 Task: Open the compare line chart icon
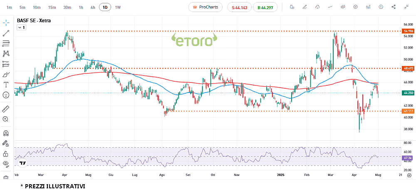coord(330,7)
